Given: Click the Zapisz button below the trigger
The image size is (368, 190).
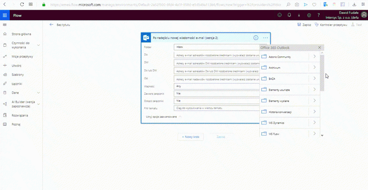Looking at the screenshot, I should (221, 137).
